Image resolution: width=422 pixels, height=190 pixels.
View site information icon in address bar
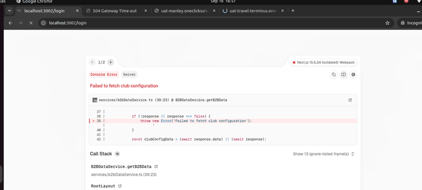[x=43, y=23]
